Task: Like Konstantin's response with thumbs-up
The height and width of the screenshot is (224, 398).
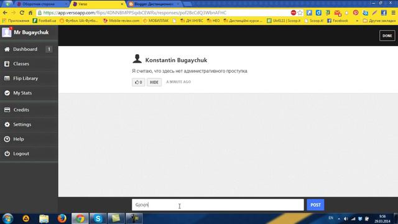Action: tap(138, 82)
